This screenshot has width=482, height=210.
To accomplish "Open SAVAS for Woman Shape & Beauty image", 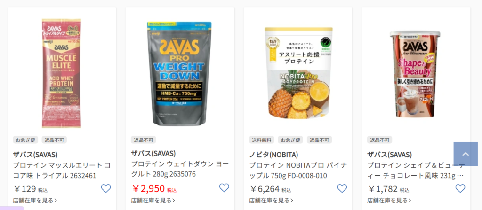I will (415, 74).
